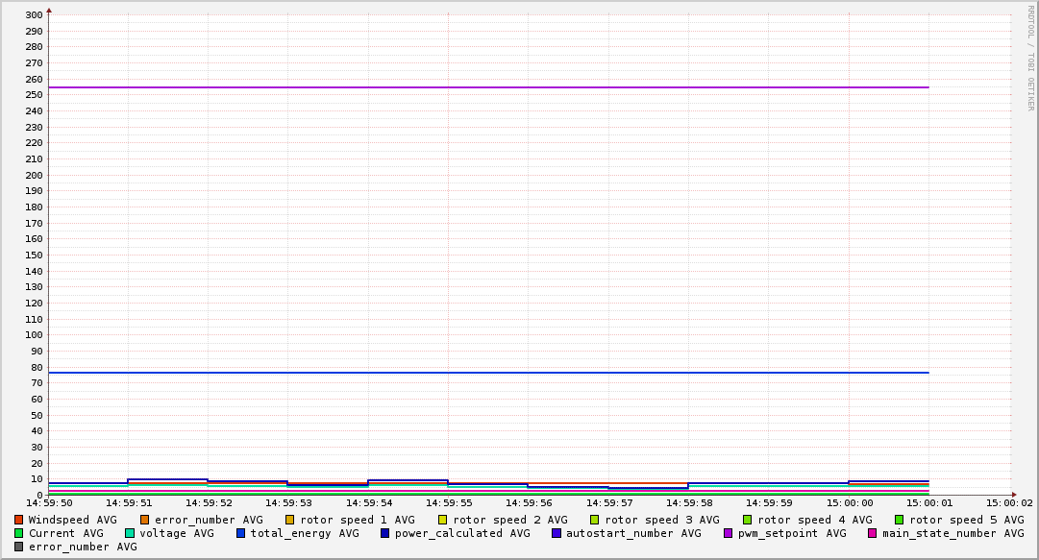1039x560 pixels.
Task: Select the pwm_setpoint AVG purple swatch
Action: (x=729, y=533)
